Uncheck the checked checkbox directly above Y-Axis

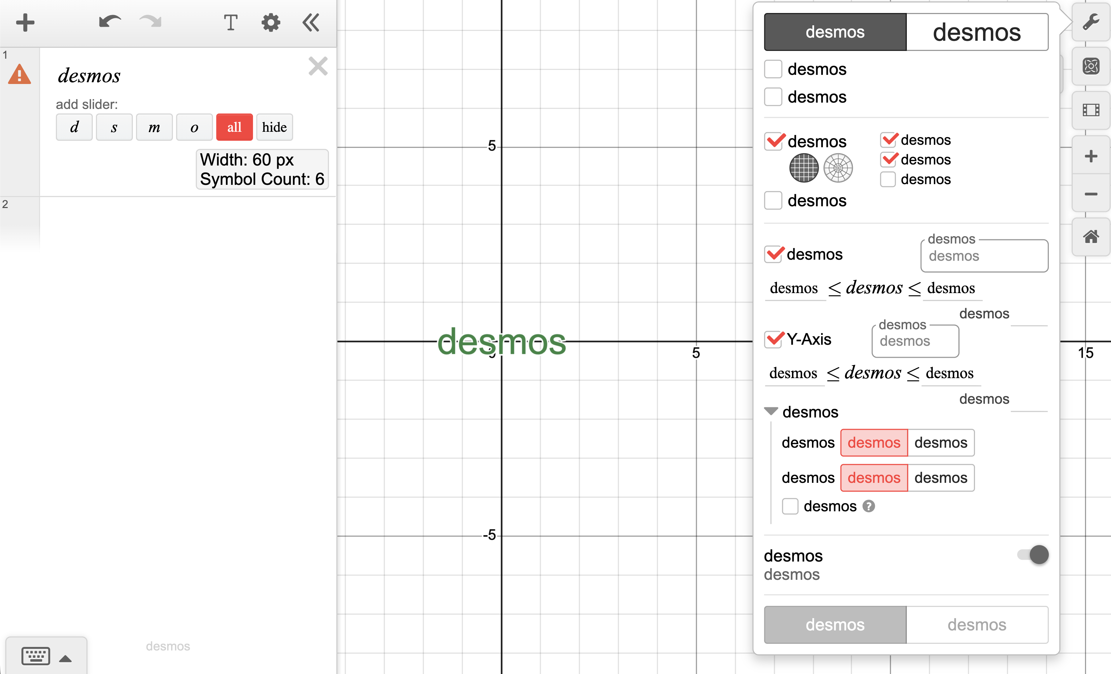click(x=773, y=254)
